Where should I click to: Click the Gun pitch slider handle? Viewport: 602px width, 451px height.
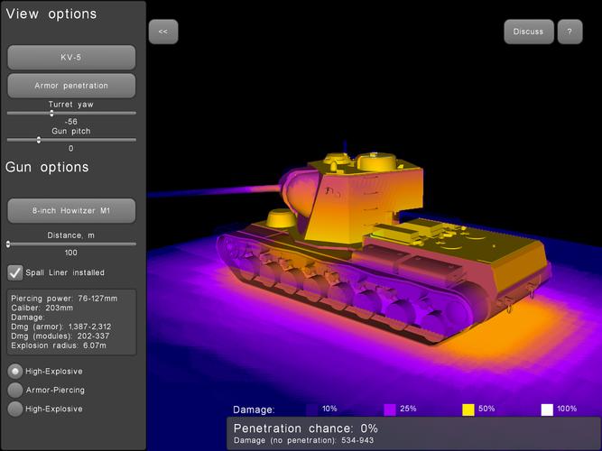click(x=39, y=140)
